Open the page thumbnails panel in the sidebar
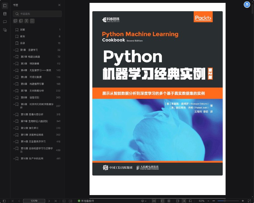 coord(5,14)
